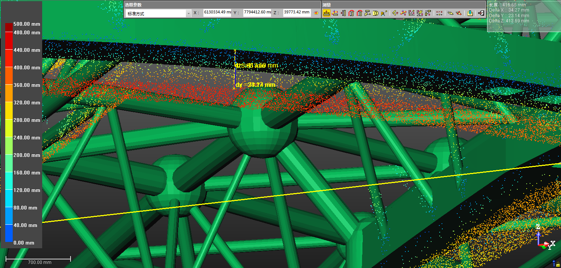The width and height of the screenshot is (561, 268).
Task: Click the 选取参数 panel title
Action: pos(133,5)
